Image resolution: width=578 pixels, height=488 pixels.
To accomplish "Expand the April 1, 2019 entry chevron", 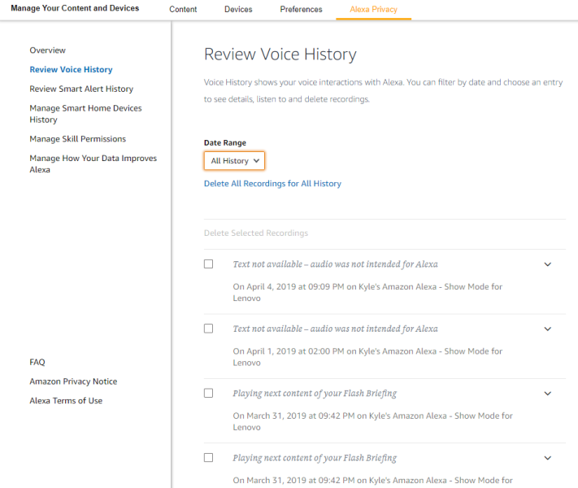I will (x=548, y=329).
